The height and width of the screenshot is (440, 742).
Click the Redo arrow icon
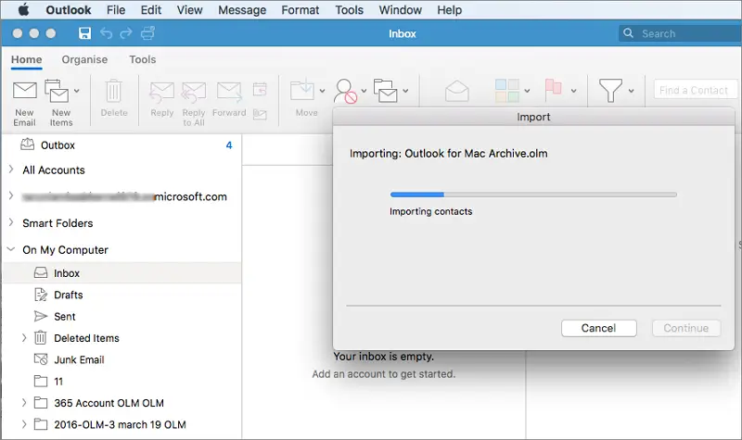point(126,33)
